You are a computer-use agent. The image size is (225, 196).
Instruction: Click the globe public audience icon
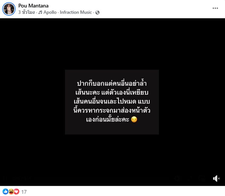tap(97, 12)
